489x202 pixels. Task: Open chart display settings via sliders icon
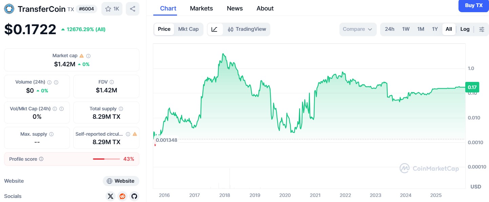482,29
